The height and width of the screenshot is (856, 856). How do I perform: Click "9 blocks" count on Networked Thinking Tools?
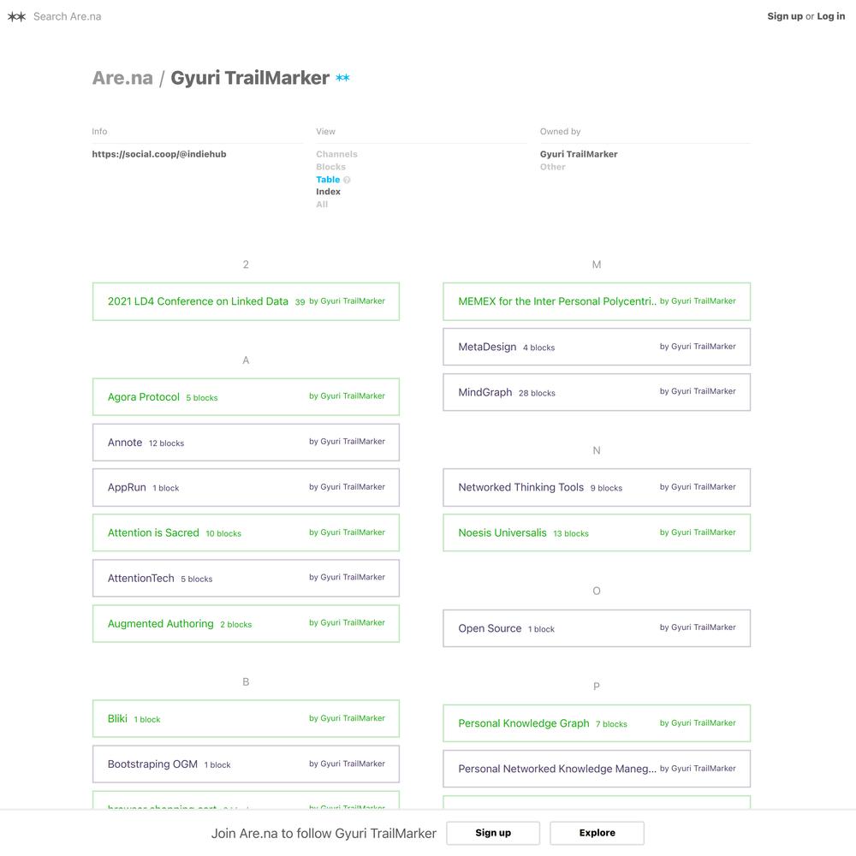606,489
